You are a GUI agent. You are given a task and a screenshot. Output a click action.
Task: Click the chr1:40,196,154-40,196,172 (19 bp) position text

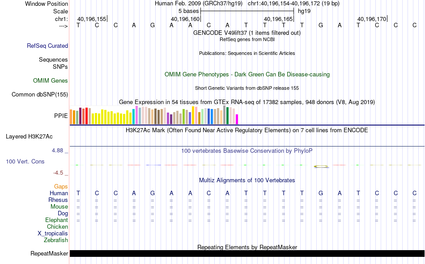pyautogui.click(x=293, y=4)
